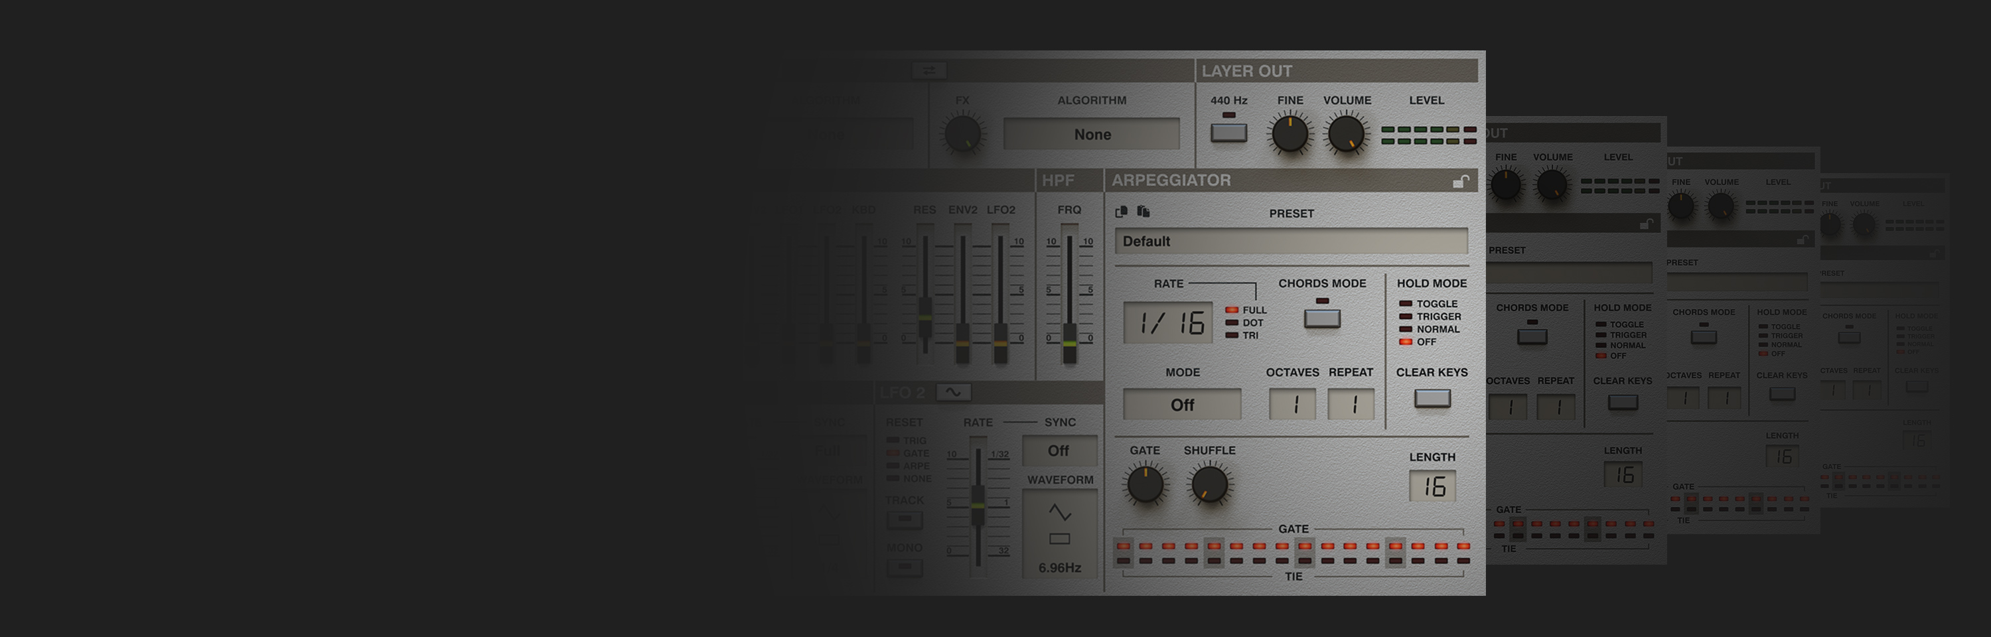Click OCTAVES display in second background panel
The height and width of the screenshot is (637, 1991).
pyautogui.click(x=1508, y=407)
